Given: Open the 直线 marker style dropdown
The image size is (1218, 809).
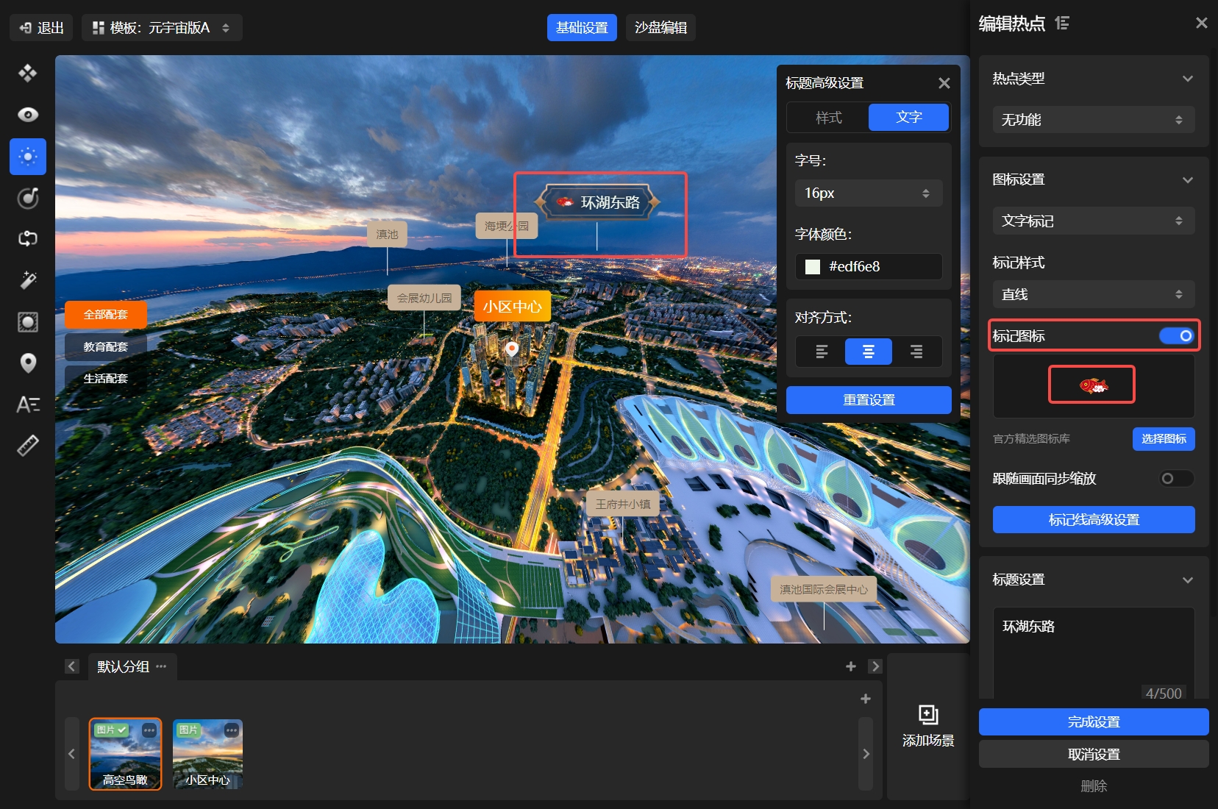Looking at the screenshot, I should click(1093, 295).
